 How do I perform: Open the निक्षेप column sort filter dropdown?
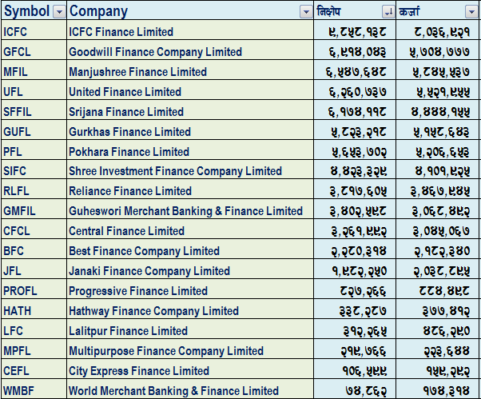(x=388, y=11)
